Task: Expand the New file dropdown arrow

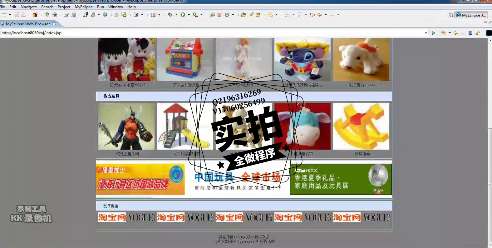Action: pos(10,15)
